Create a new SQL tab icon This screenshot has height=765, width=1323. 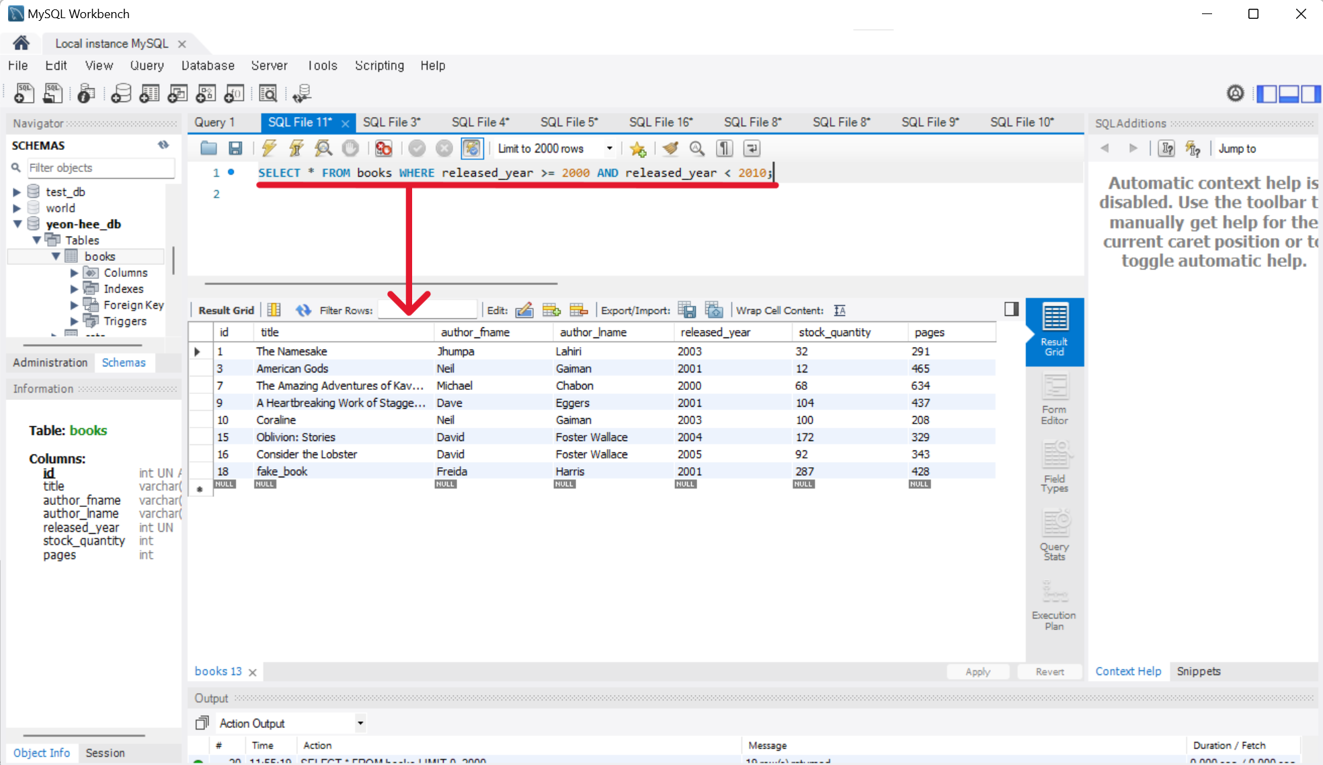pos(24,93)
